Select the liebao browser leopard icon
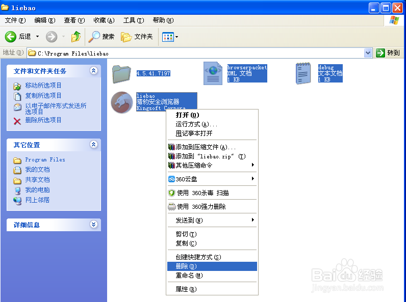The image size is (406, 302). coord(122,102)
